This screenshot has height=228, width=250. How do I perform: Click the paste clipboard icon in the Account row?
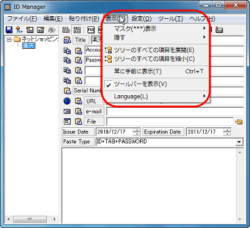point(79,50)
